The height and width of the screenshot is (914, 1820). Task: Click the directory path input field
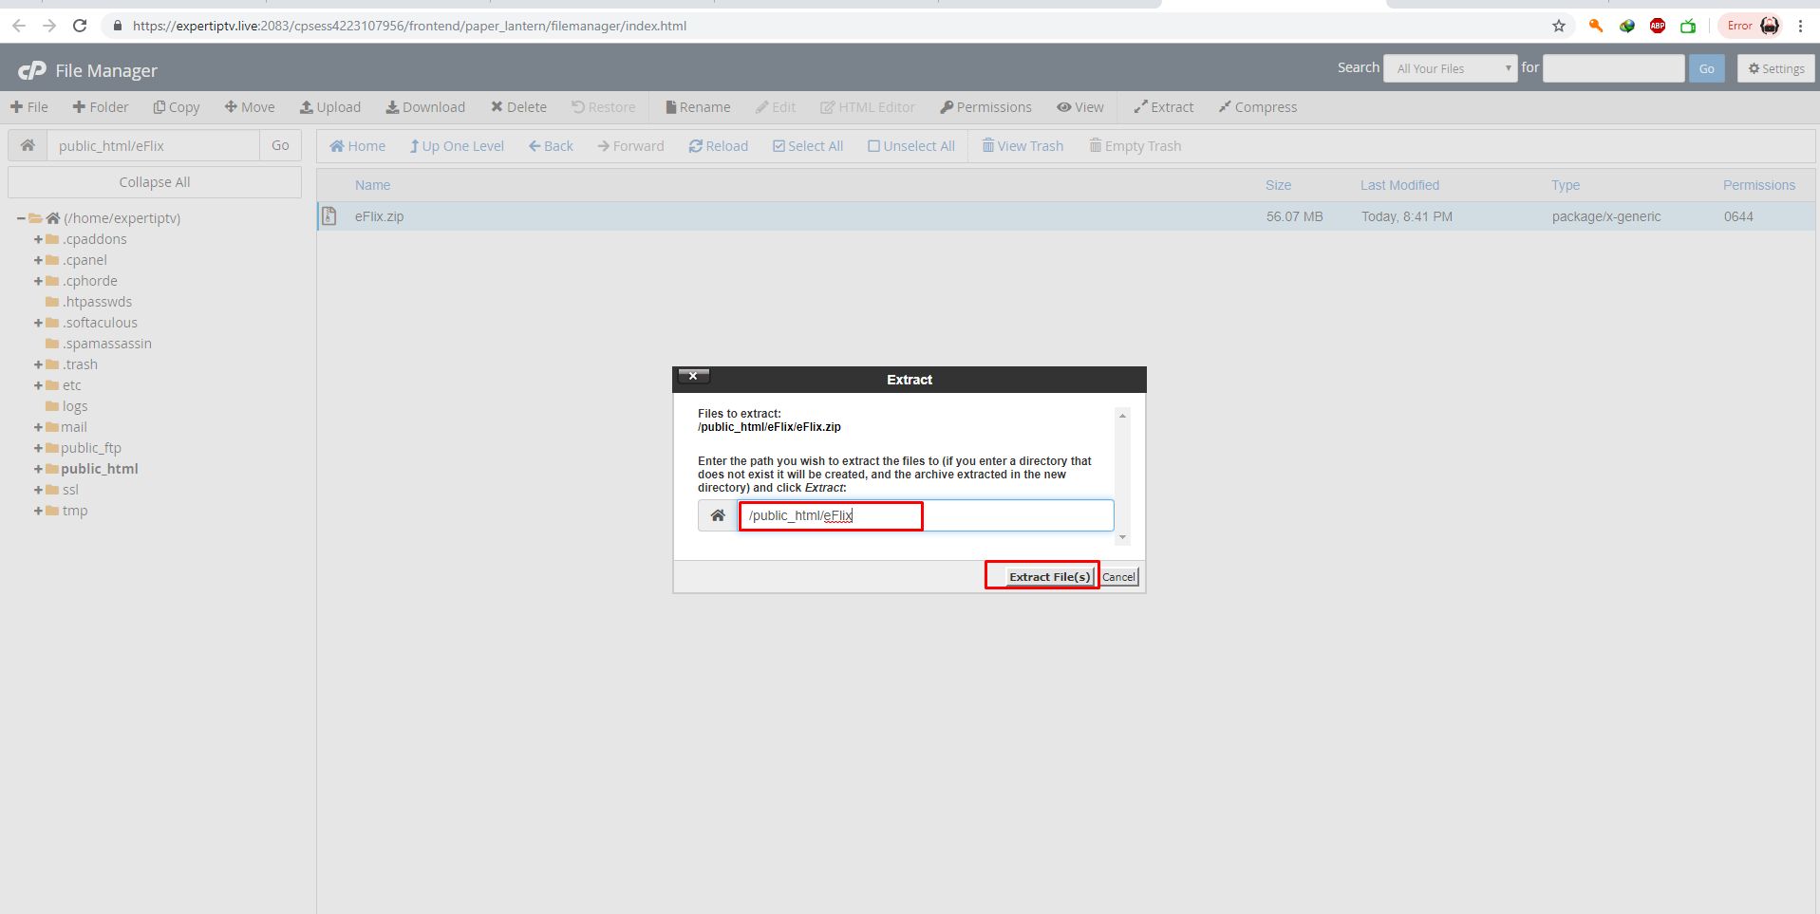point(154,145)
